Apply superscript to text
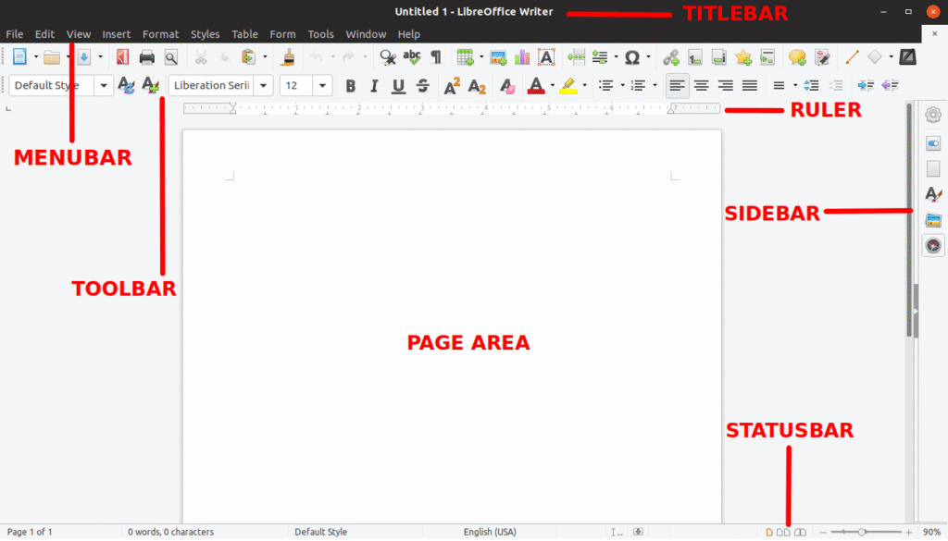 coord(452,86)
